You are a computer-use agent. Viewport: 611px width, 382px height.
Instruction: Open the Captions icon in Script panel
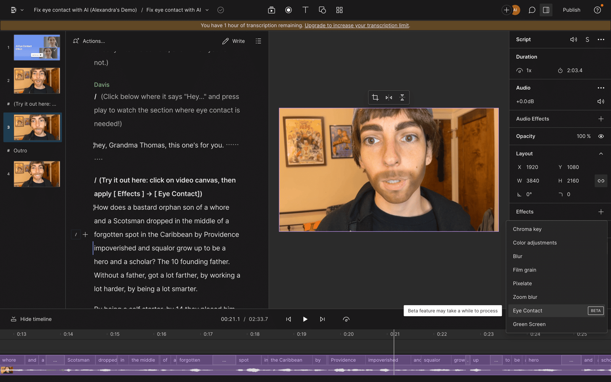[x=587, y=39]
